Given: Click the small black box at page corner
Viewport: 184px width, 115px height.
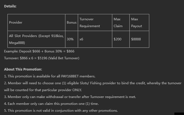Looking at the screenshot, I should click(x=179, y=114).
